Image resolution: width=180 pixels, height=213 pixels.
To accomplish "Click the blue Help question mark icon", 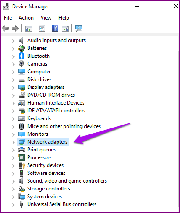I will click(x=55, y=28).
